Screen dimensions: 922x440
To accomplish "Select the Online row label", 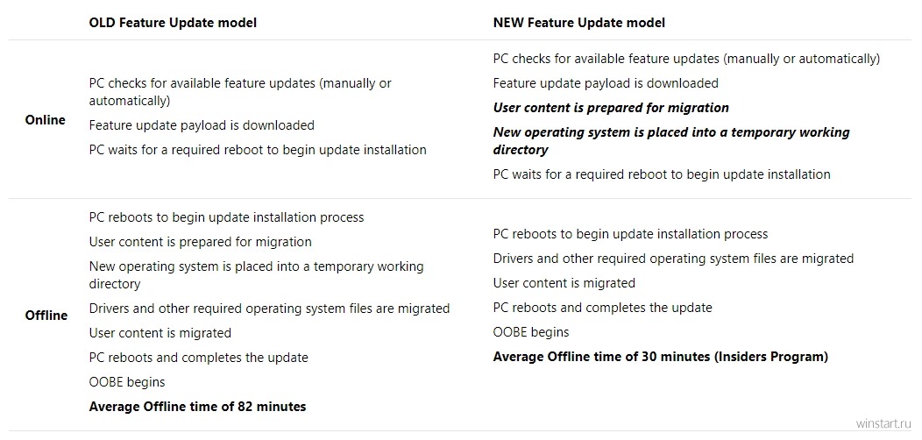I will coord(46,120).
